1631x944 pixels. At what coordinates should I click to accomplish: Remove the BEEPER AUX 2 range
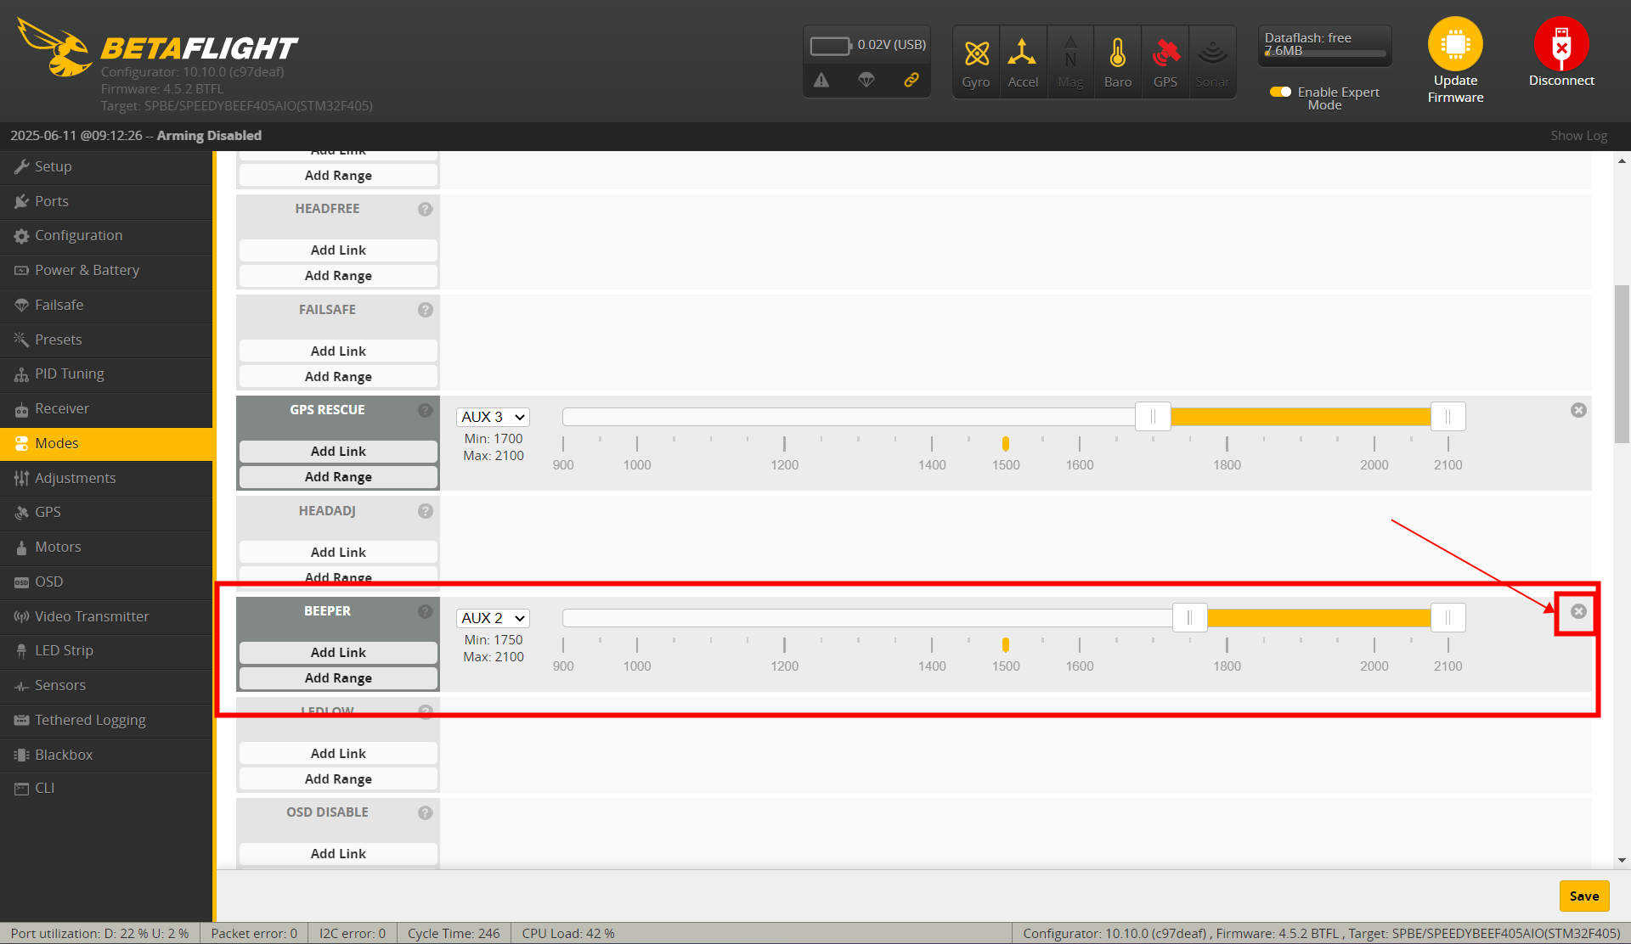(1578, 611)
